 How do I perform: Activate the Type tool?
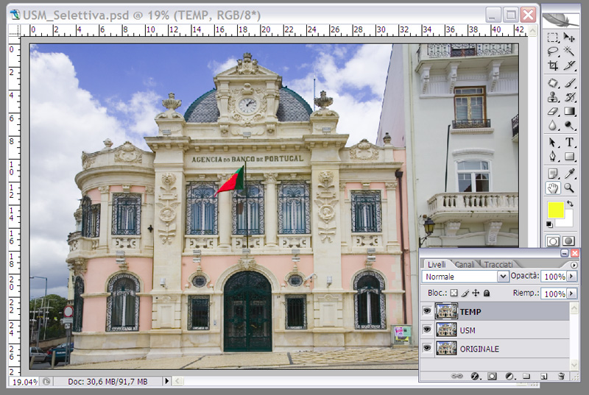click(x=569, y=142)
